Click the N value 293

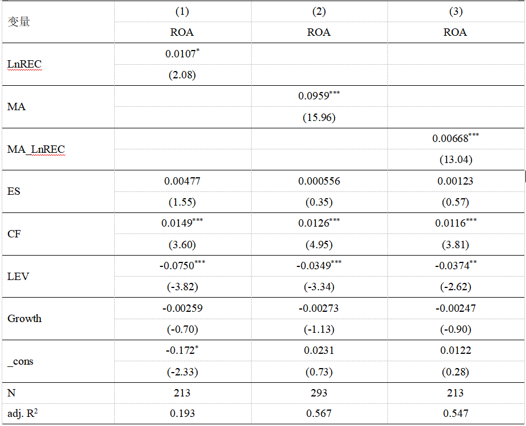click(x=319, y=393)
